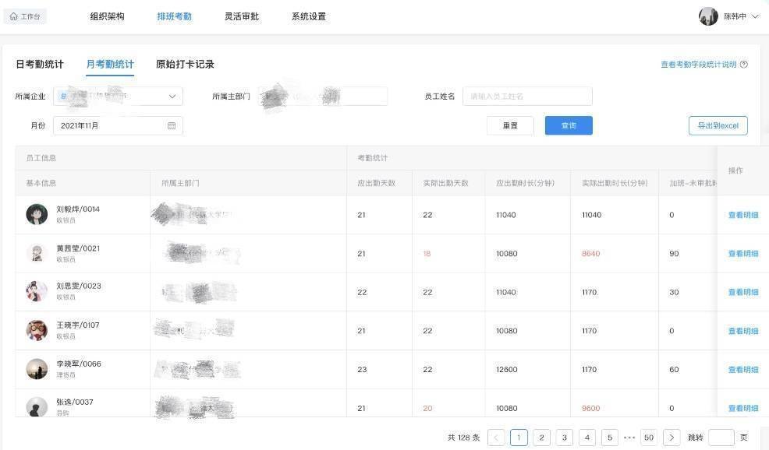Click the help question-mark icon
The width and height of the screenshot is (769, 450).
[x=744, y=64]
